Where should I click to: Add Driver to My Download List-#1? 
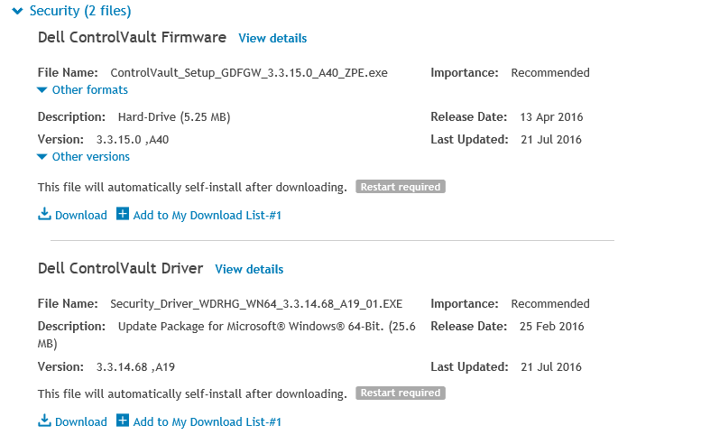pyautogui.click(x=208, y=421)
